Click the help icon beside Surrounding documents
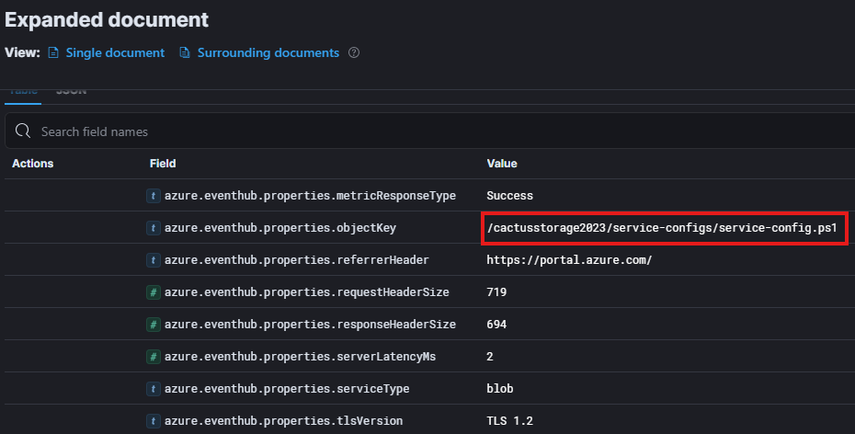 (354, 53)
